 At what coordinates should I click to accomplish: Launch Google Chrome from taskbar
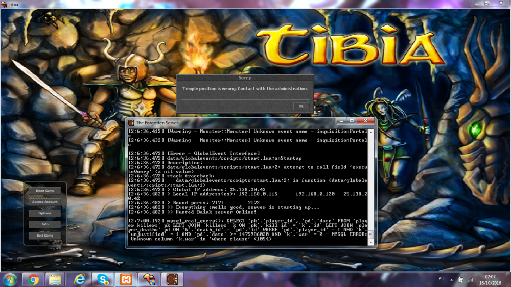tap(33, 279)
